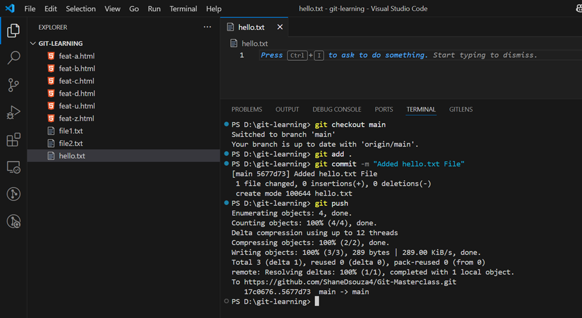Click the line number 1 gutter
The height and width of the screenshot is (318, 582).
(x=242, y=55)
